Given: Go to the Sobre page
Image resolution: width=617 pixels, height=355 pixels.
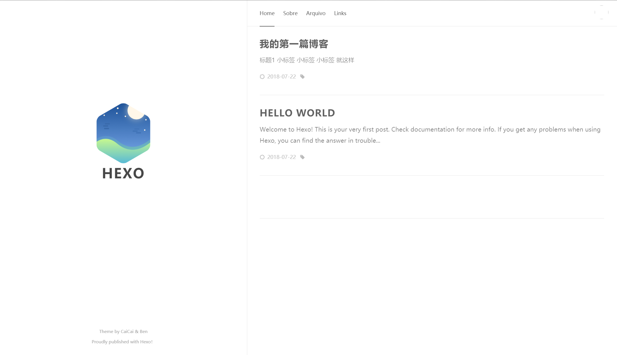Looking at the screenshot, I should (290, 13).
